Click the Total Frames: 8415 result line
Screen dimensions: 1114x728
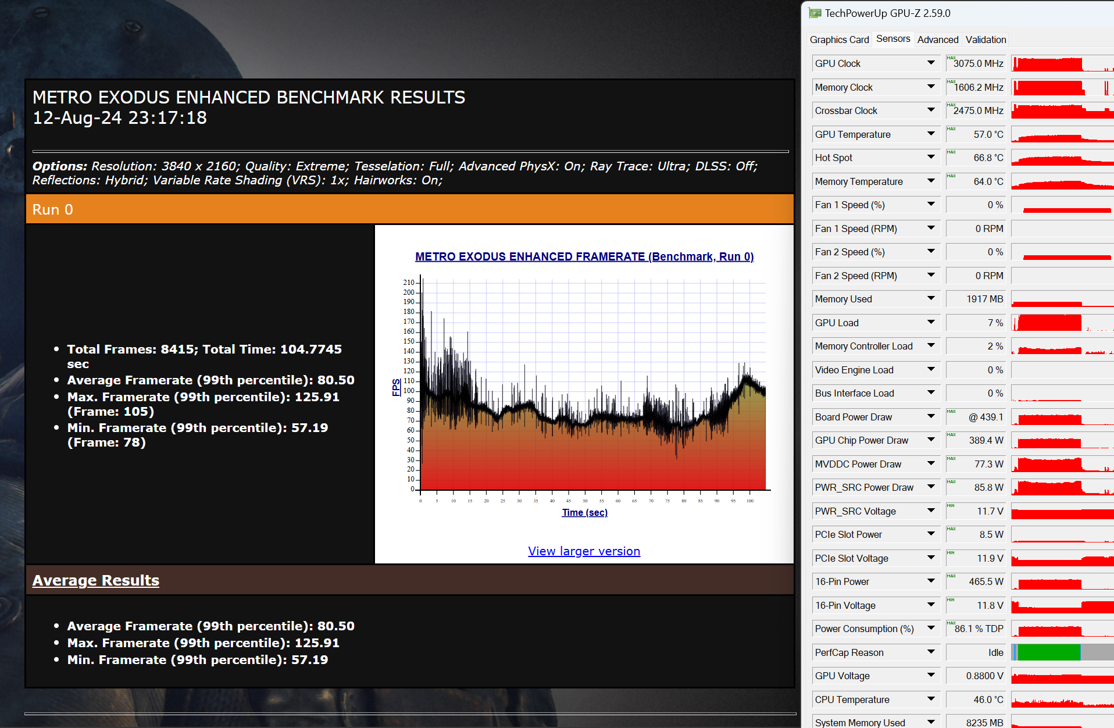point(205,356)
